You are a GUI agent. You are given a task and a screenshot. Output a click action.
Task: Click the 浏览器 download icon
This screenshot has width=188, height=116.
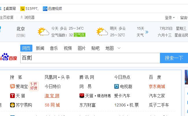(22, 17)
